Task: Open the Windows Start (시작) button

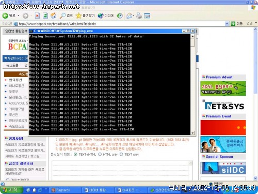Action: pyautogui.click(x=11, y=190)
